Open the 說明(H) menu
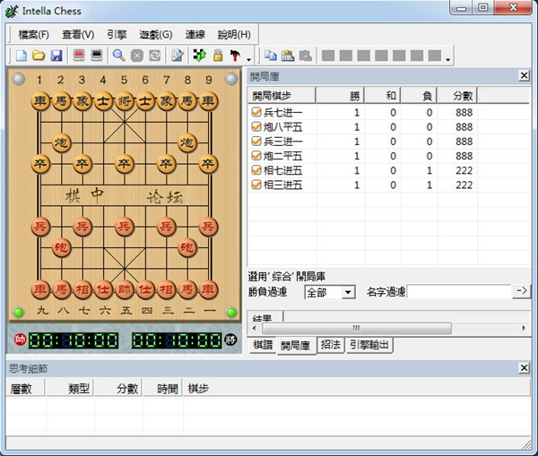 [234, 35]
